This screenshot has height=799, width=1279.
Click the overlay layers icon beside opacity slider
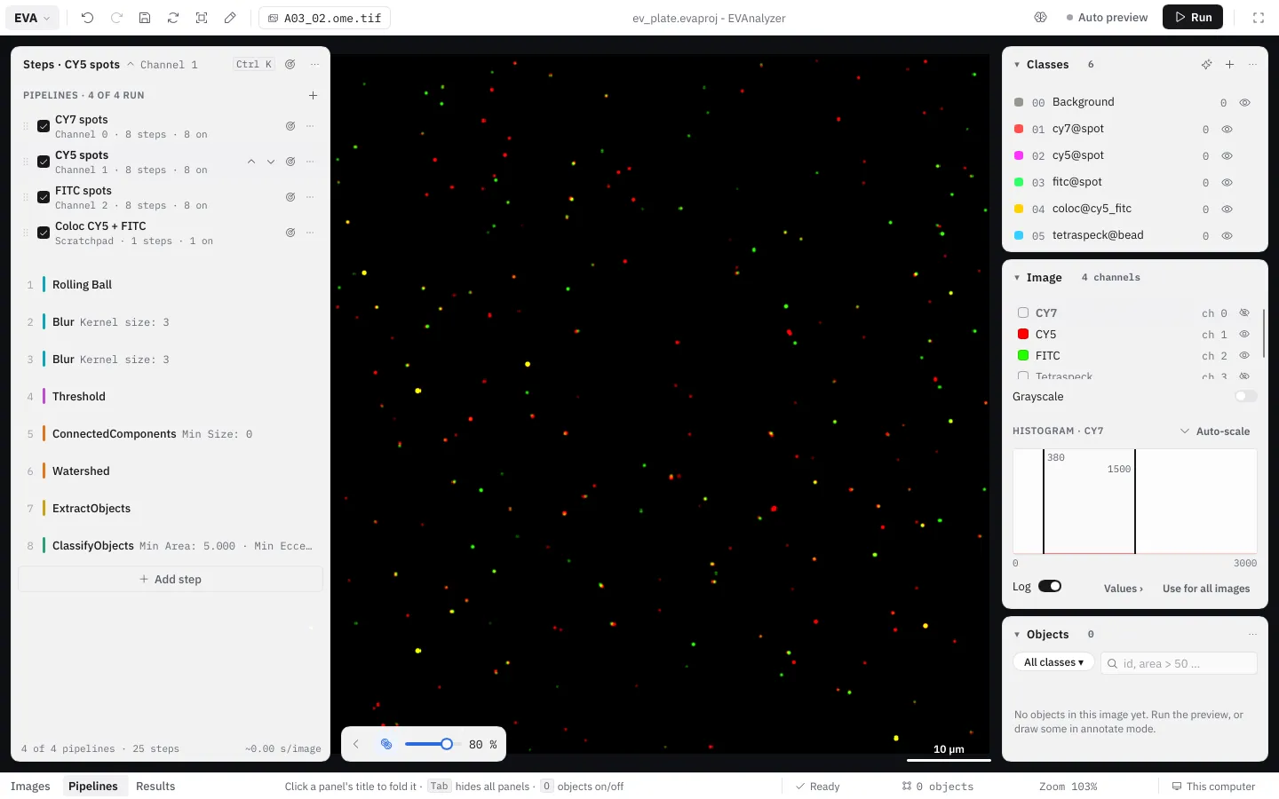tap(386, 744)
